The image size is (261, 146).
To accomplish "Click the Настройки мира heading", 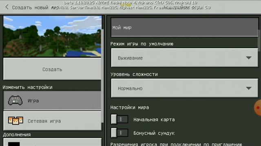I will click(x=130, y=107).
